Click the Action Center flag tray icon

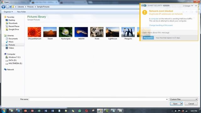[x=179, y=111]
